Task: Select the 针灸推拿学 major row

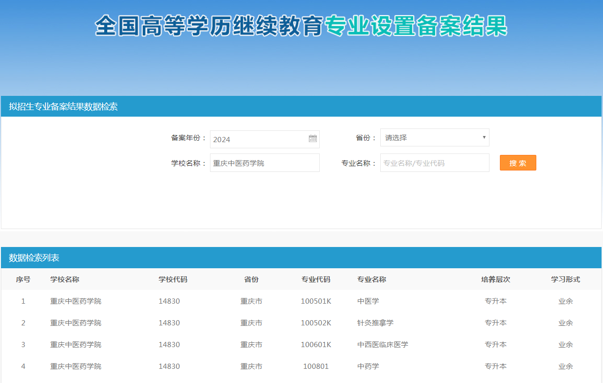Action: pyautogui.click(x=375, y=323)
